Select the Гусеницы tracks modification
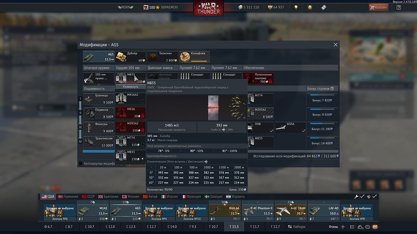Image resolution: width=417 pixels, height=234 pixels. point(99,99)
